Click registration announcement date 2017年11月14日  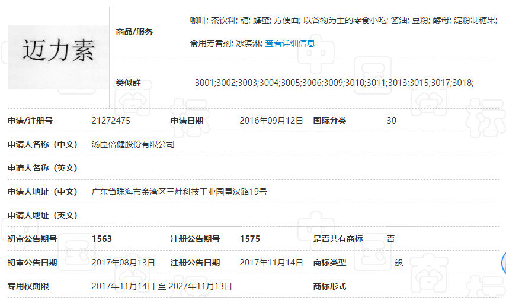271,263
